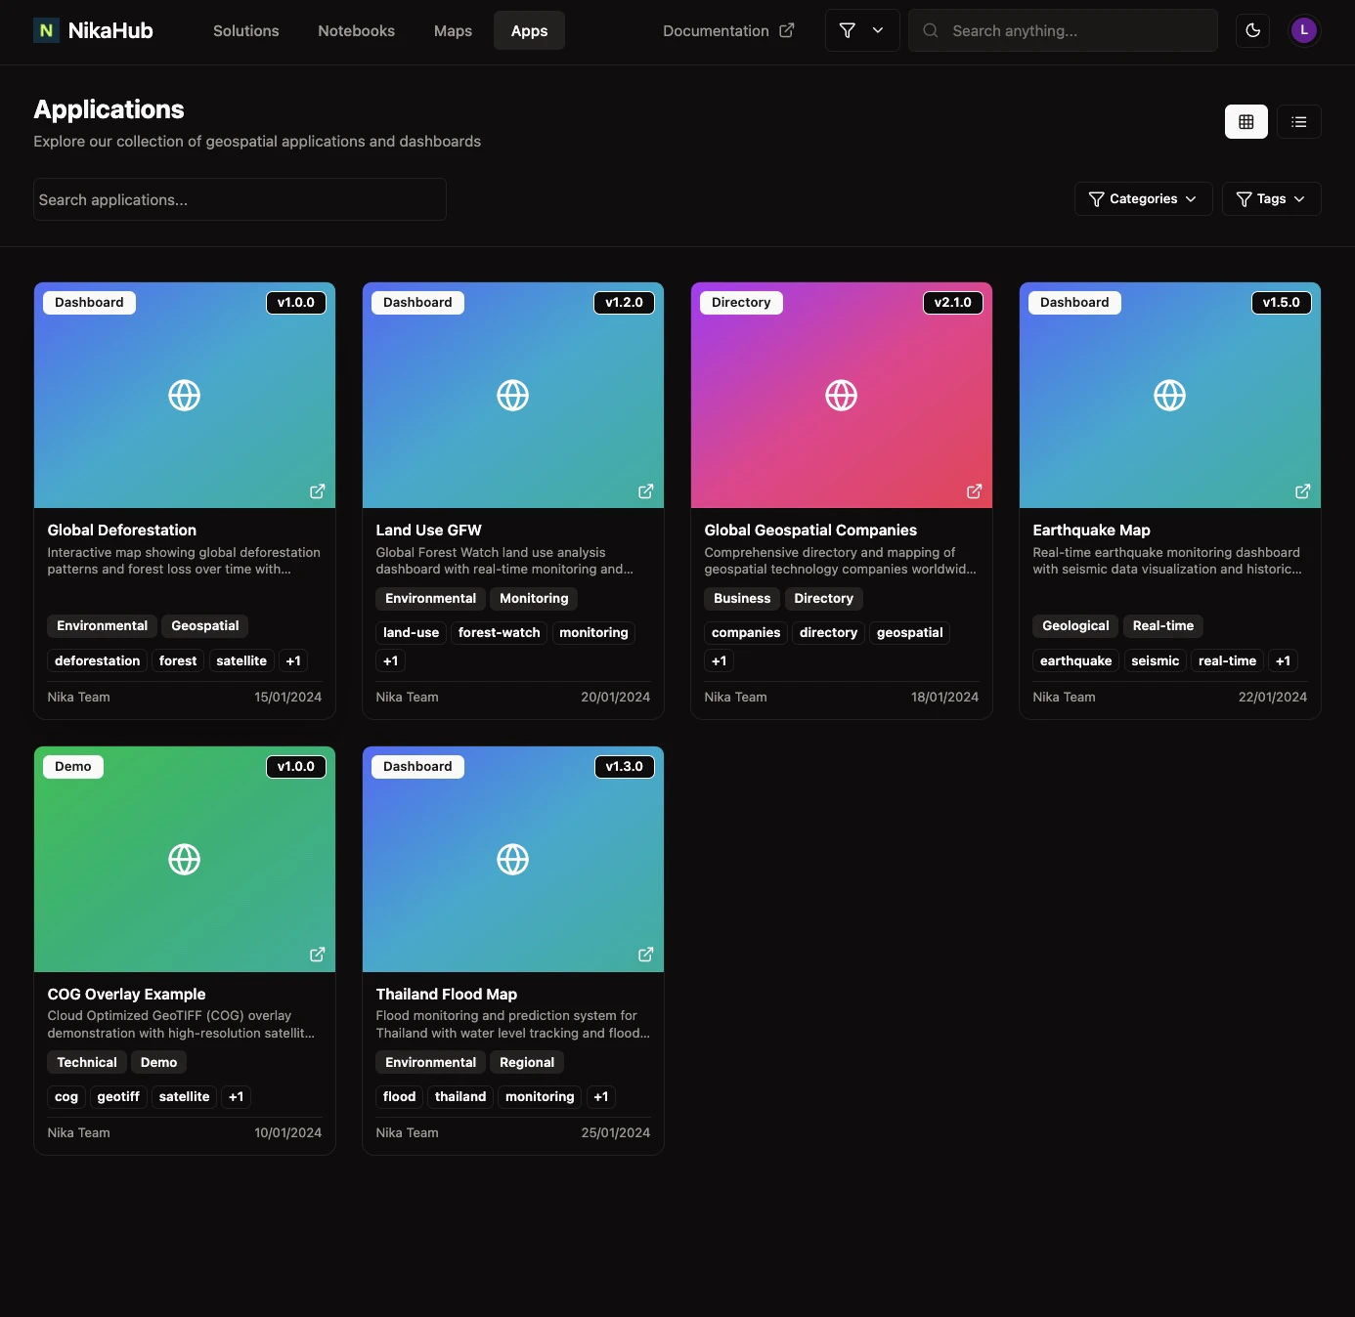Expand the Tags dropdown
The image size is (1355, 1317).
[1271, 199]
